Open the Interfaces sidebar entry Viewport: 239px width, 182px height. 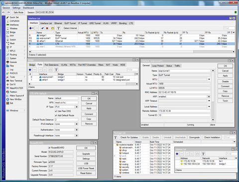pos(14,25)
